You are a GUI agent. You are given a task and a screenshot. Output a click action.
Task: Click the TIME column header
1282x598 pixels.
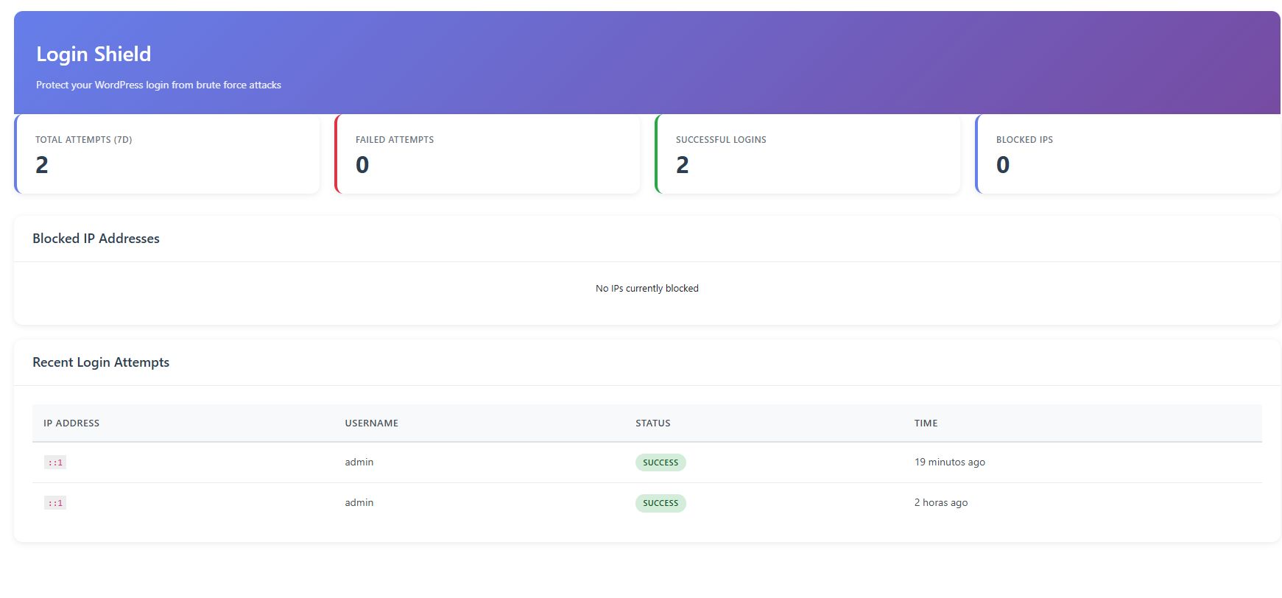click(x=926, y=423)
